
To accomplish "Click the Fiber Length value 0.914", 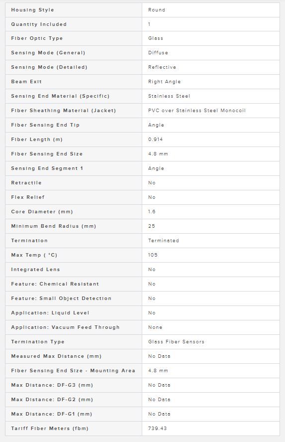I will tap(155, 139).
